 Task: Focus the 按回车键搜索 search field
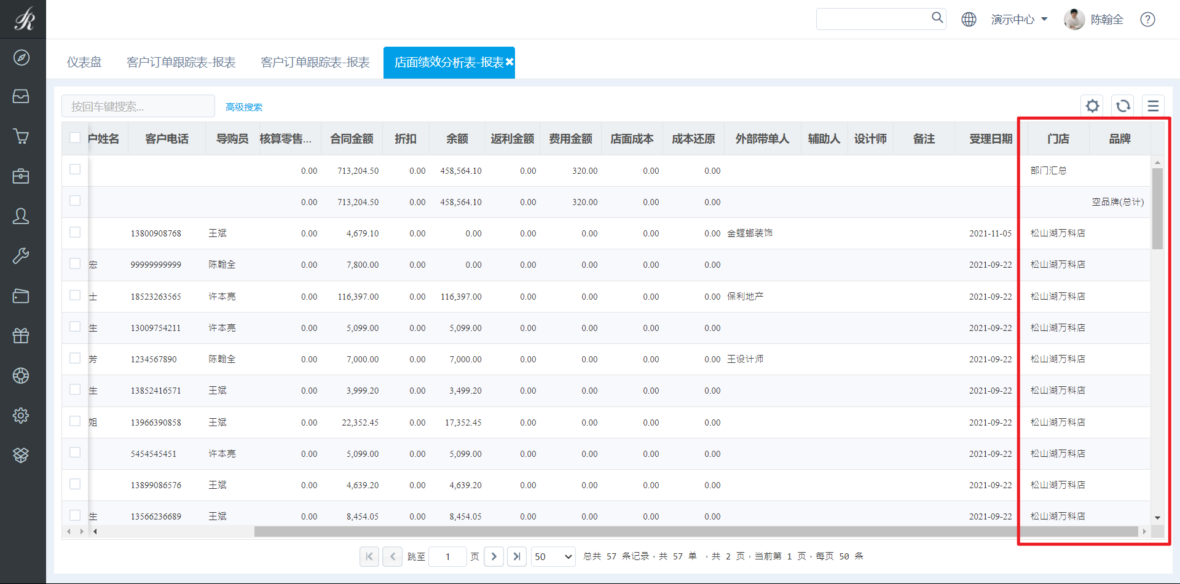138,106
